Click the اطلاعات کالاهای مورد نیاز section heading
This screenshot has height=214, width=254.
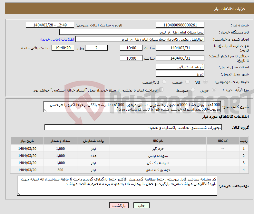click(225, 117)
